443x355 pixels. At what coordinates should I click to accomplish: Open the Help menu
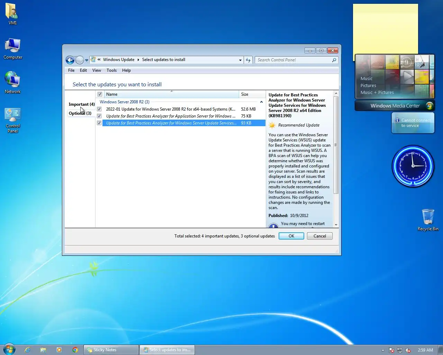(x=126, y=70)
